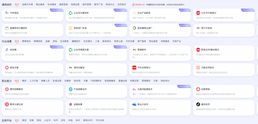Screen dimensions: 258x124
Task: Click the 社群营销 red icon
Action: coord(198,89)
